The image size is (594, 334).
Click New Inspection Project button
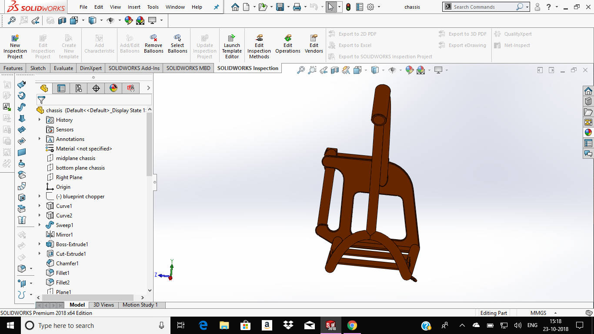pos(15,47)
